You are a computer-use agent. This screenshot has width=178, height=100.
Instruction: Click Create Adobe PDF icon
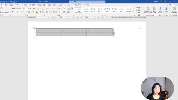point(148,10)
